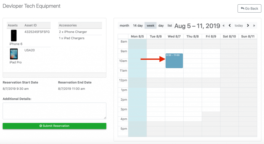Screen dimensions: 264x144
Task: Click the iPad Pro asset image
Action: tap(14, 54)
